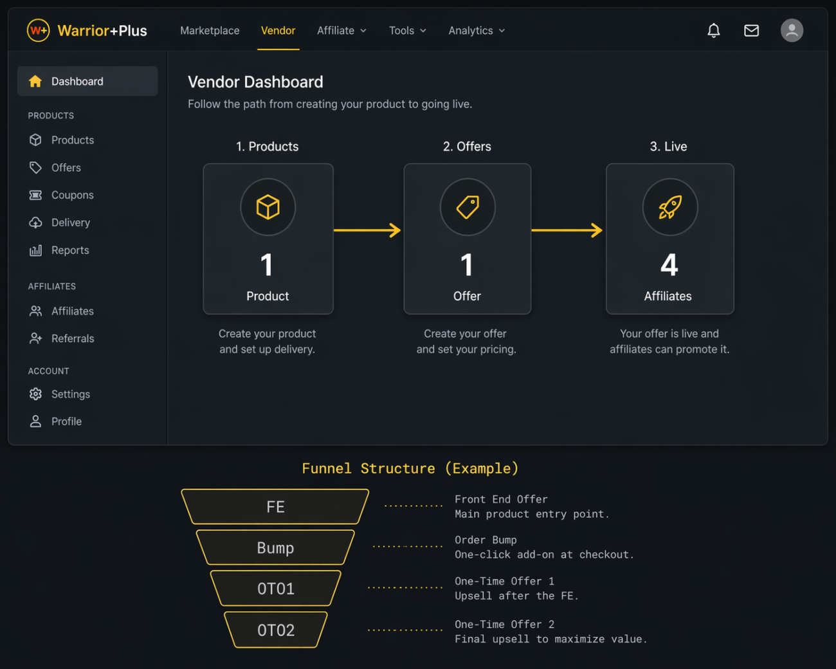The width and height of the screenshot is (836, 669).
Task: Go to the Marketplace tab
Action: (x=210, y=30)
